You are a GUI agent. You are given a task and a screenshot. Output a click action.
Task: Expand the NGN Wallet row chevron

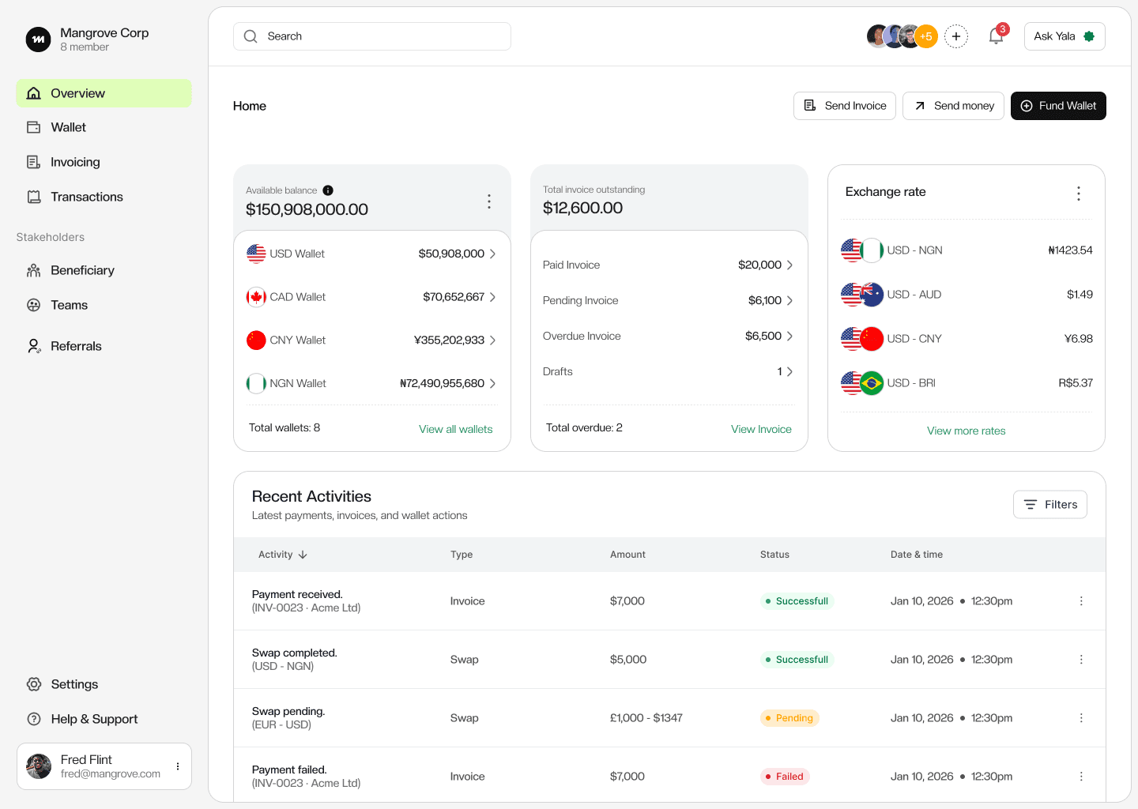(492, 383)
